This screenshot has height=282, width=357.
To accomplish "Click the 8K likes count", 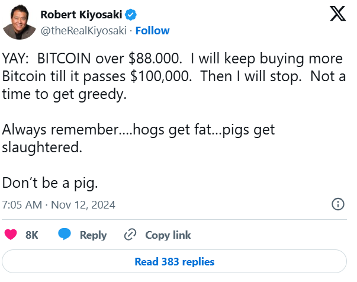I will pyautogui.click(x=32, y=235).
